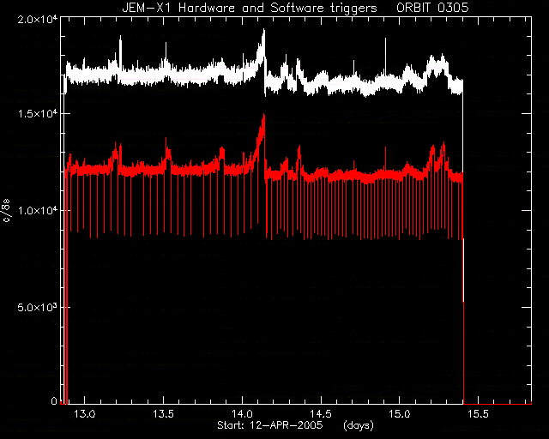Click the 2.0×10⁴ y-axis label

coord(38,20)
